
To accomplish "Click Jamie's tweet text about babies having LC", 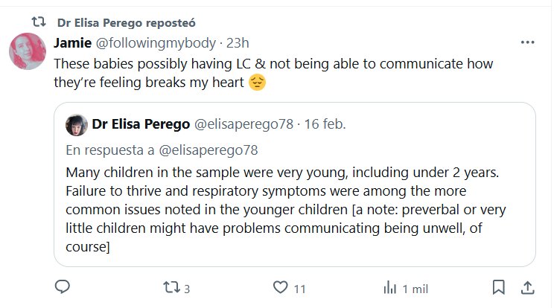I will pyautogui.click(x=274, y=73).
